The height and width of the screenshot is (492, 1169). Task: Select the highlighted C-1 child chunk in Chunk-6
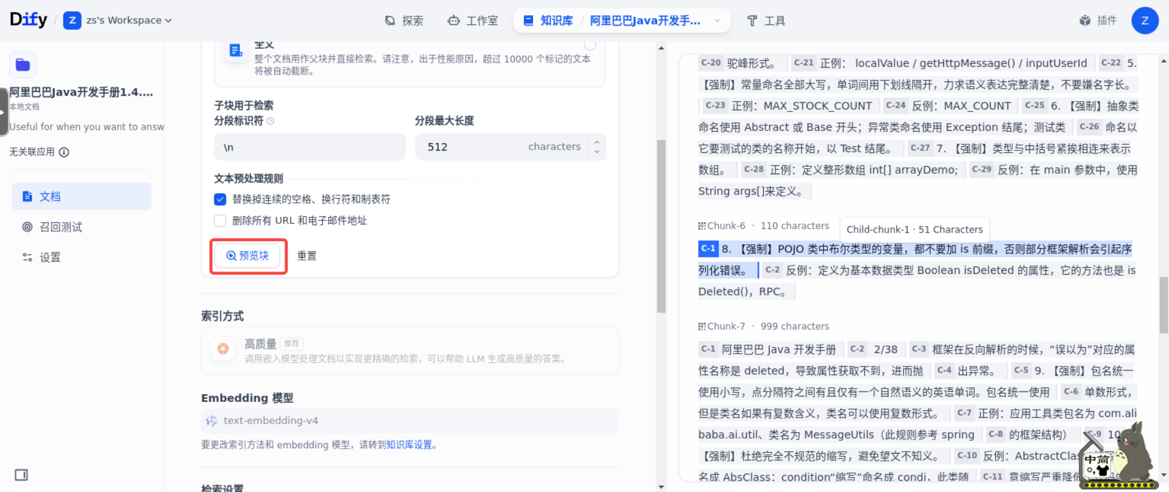[x=915, y=259]
